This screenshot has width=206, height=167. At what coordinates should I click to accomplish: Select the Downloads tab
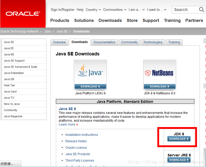click(80, 42)
